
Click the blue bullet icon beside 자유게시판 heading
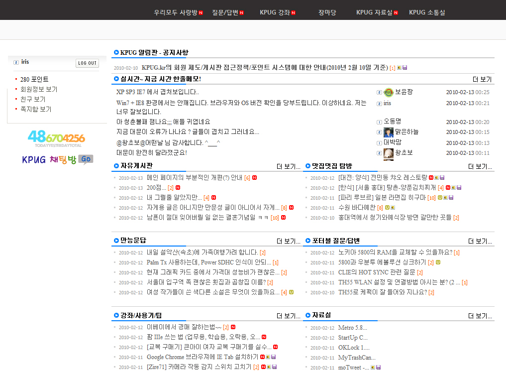point(116,166)
